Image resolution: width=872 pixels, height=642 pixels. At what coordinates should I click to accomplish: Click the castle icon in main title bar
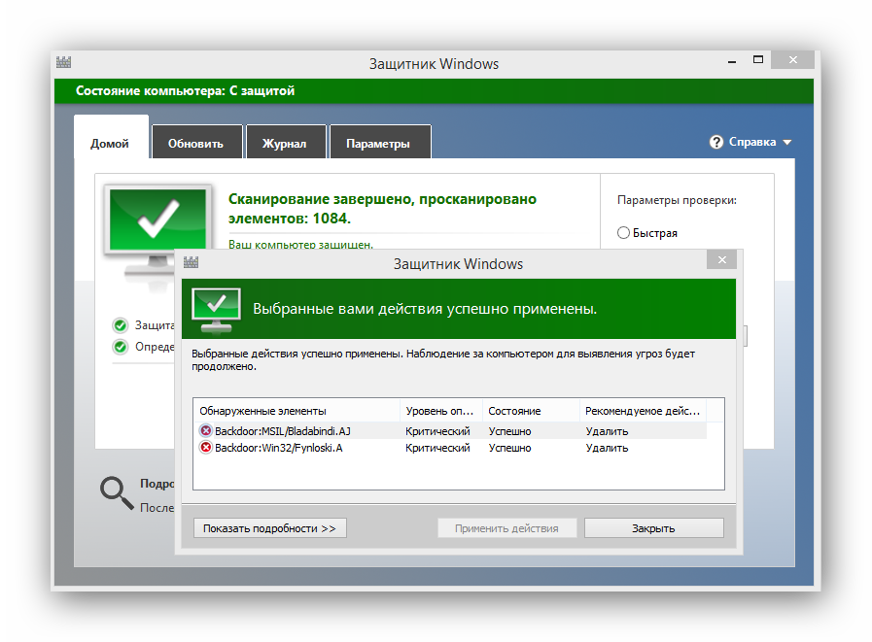tap(64, 64)
